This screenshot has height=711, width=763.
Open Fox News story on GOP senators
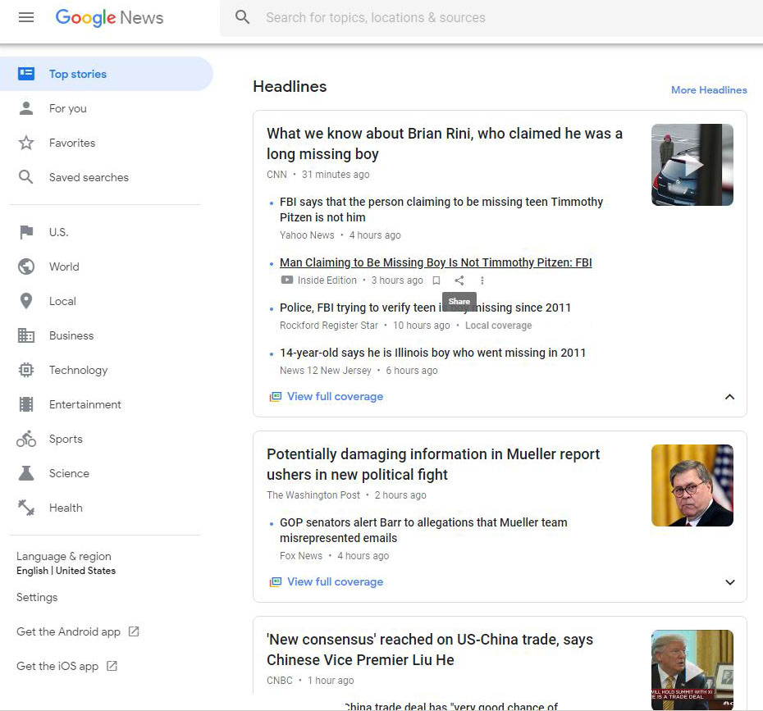click(x=423, y=530)
